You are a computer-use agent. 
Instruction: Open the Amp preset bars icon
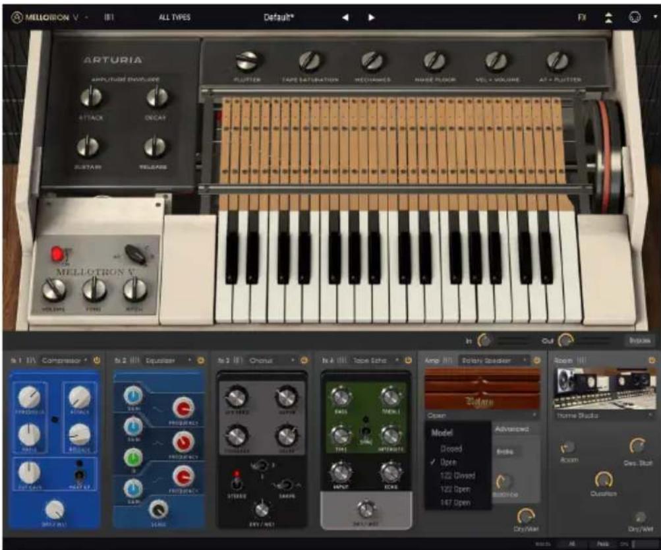tap(448, 360)
